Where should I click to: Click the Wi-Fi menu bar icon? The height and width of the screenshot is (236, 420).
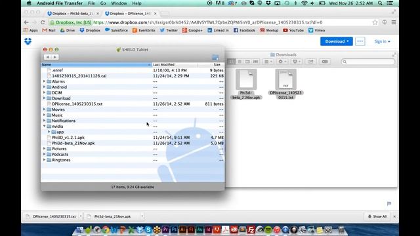pyautogui.click(x=304, y=3)
